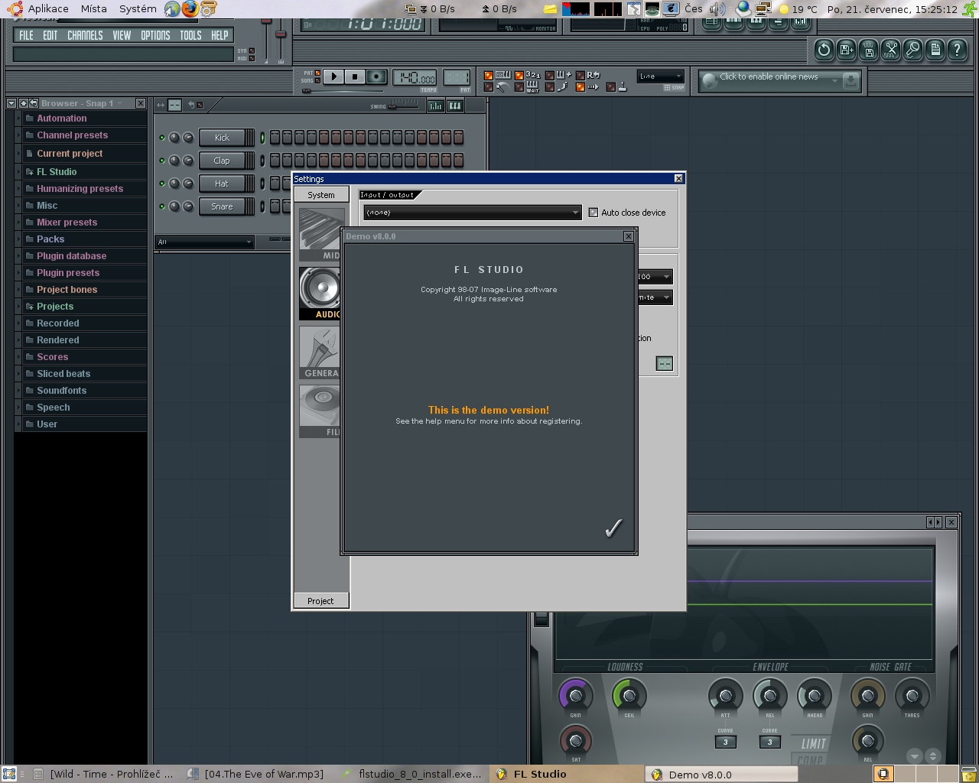
Task: Open the Line snap dropdown
Action: click(x=661, y=76)
